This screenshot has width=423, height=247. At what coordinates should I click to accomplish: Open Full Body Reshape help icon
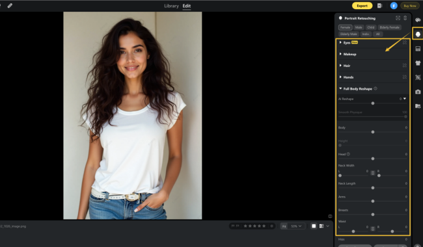coord(375,88)
